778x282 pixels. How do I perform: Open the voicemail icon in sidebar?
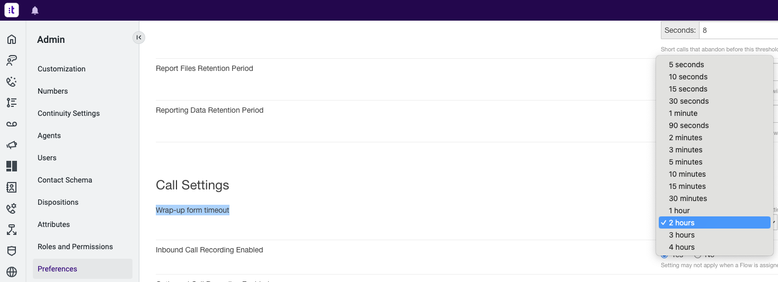[x=12, y=124]
